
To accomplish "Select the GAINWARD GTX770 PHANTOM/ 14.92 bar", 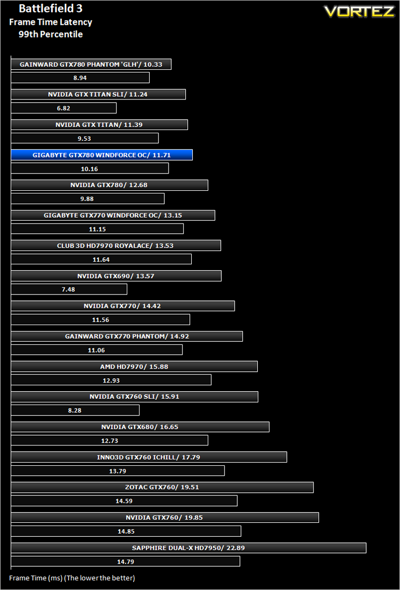I will (x=127, y=336).
